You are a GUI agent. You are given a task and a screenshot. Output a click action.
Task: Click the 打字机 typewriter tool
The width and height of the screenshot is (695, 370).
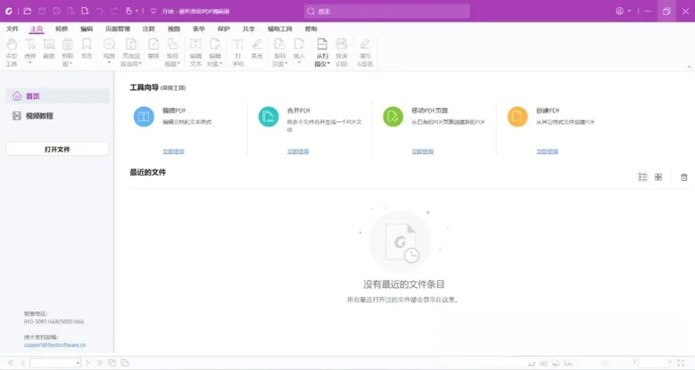[238, 52]
